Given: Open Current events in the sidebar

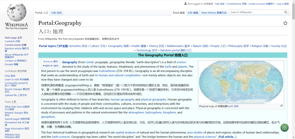Looking at the screenshot, I should 15,45.
